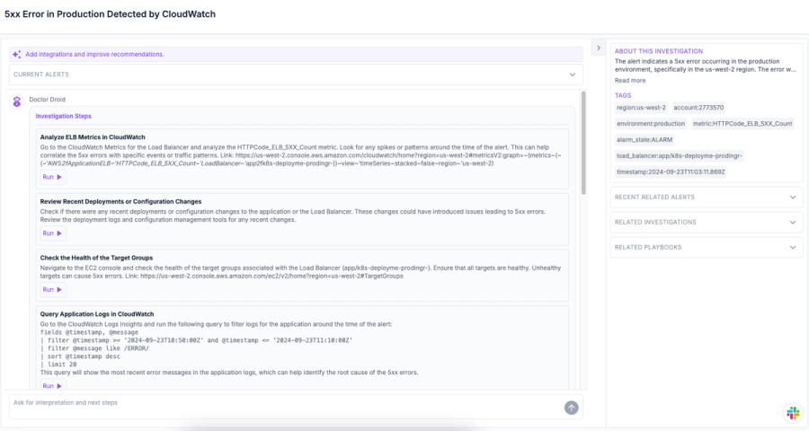Select the alarm_state:ALARM tag
Viewport: 809px width, 431px height.
pyautogui.click(x=645, y=140)
